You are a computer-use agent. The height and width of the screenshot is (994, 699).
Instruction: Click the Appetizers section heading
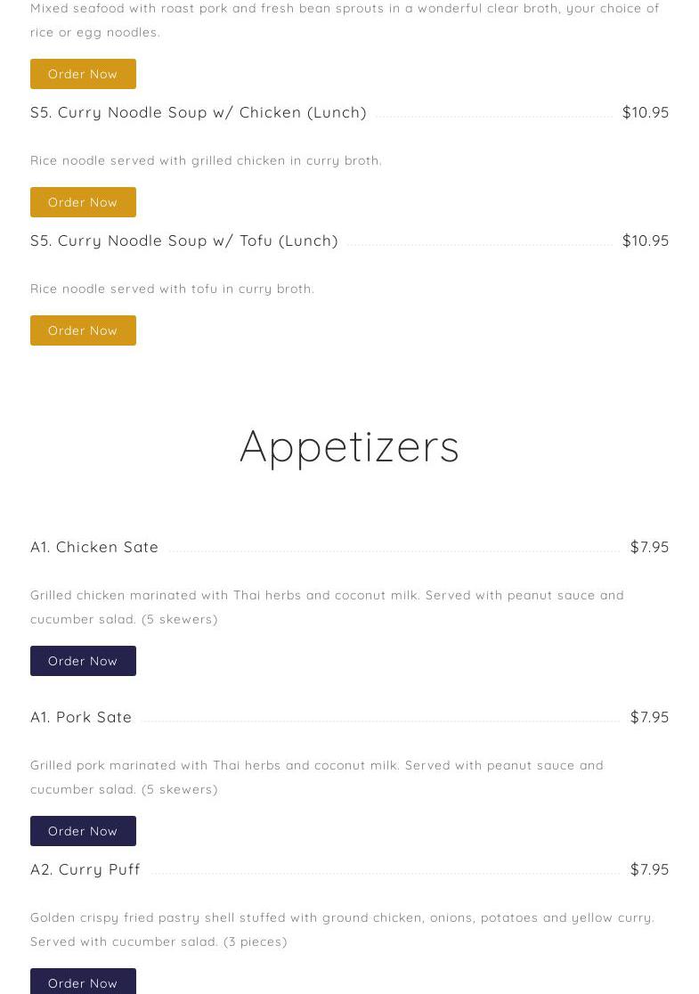pyautogui.click(x=349, y=446)
